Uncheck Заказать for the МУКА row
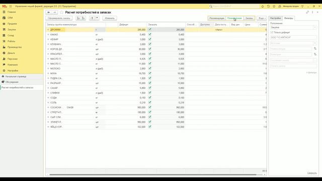 (150, 73)
